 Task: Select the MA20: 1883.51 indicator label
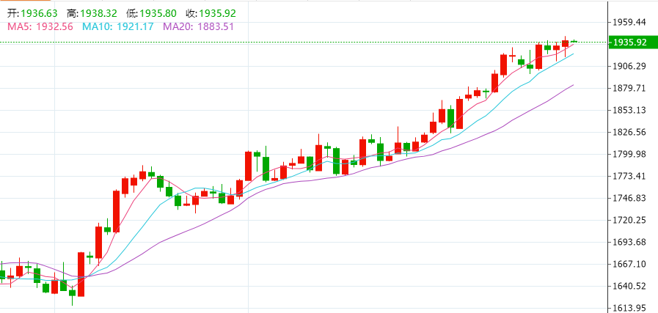(x=199, y=27)
